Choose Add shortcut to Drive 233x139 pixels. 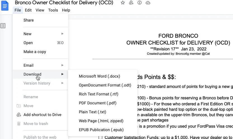[x=40, y=115]
